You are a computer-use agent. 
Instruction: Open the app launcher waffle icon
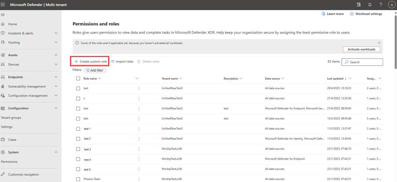3,4
